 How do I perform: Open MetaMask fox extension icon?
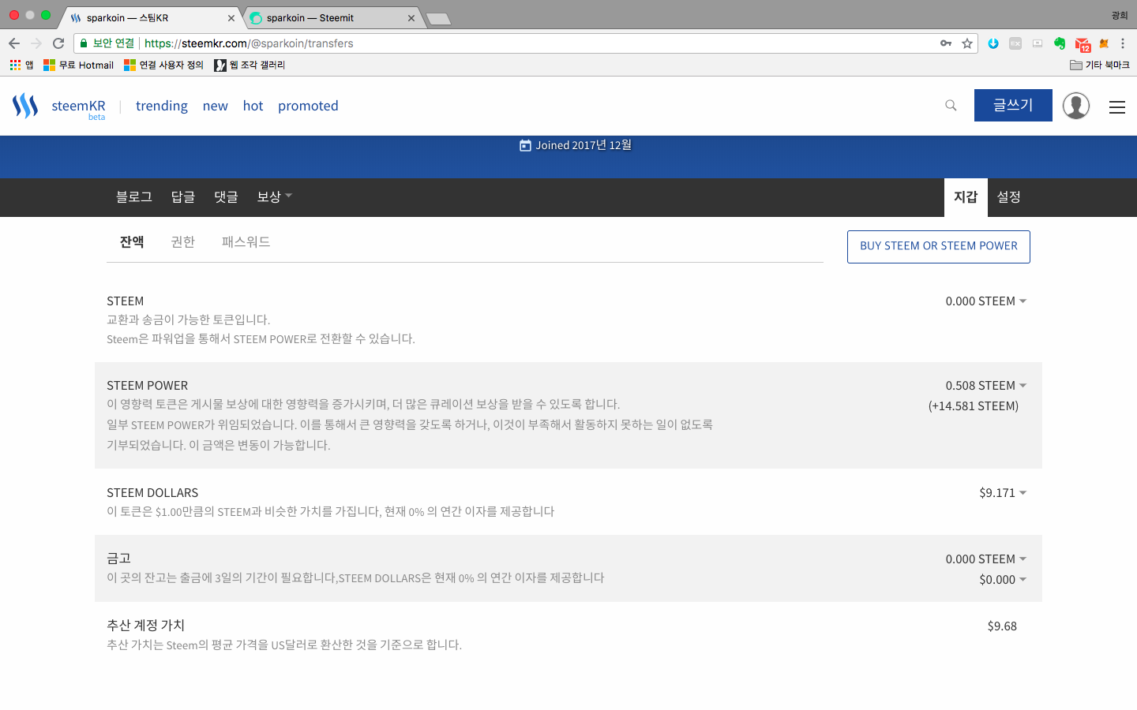click(x=1104, y=43)
